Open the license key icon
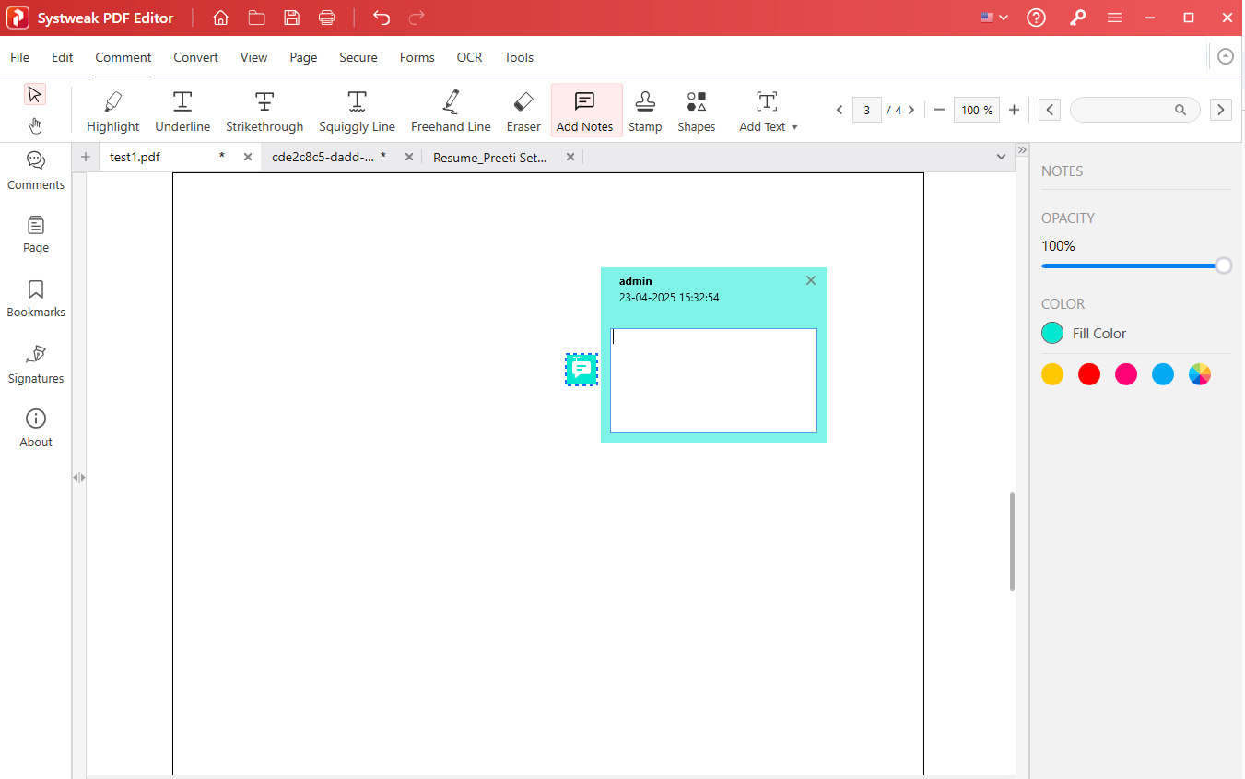Image resolution: width=1245 pixels, height=779 pixels. [1077, 18]
